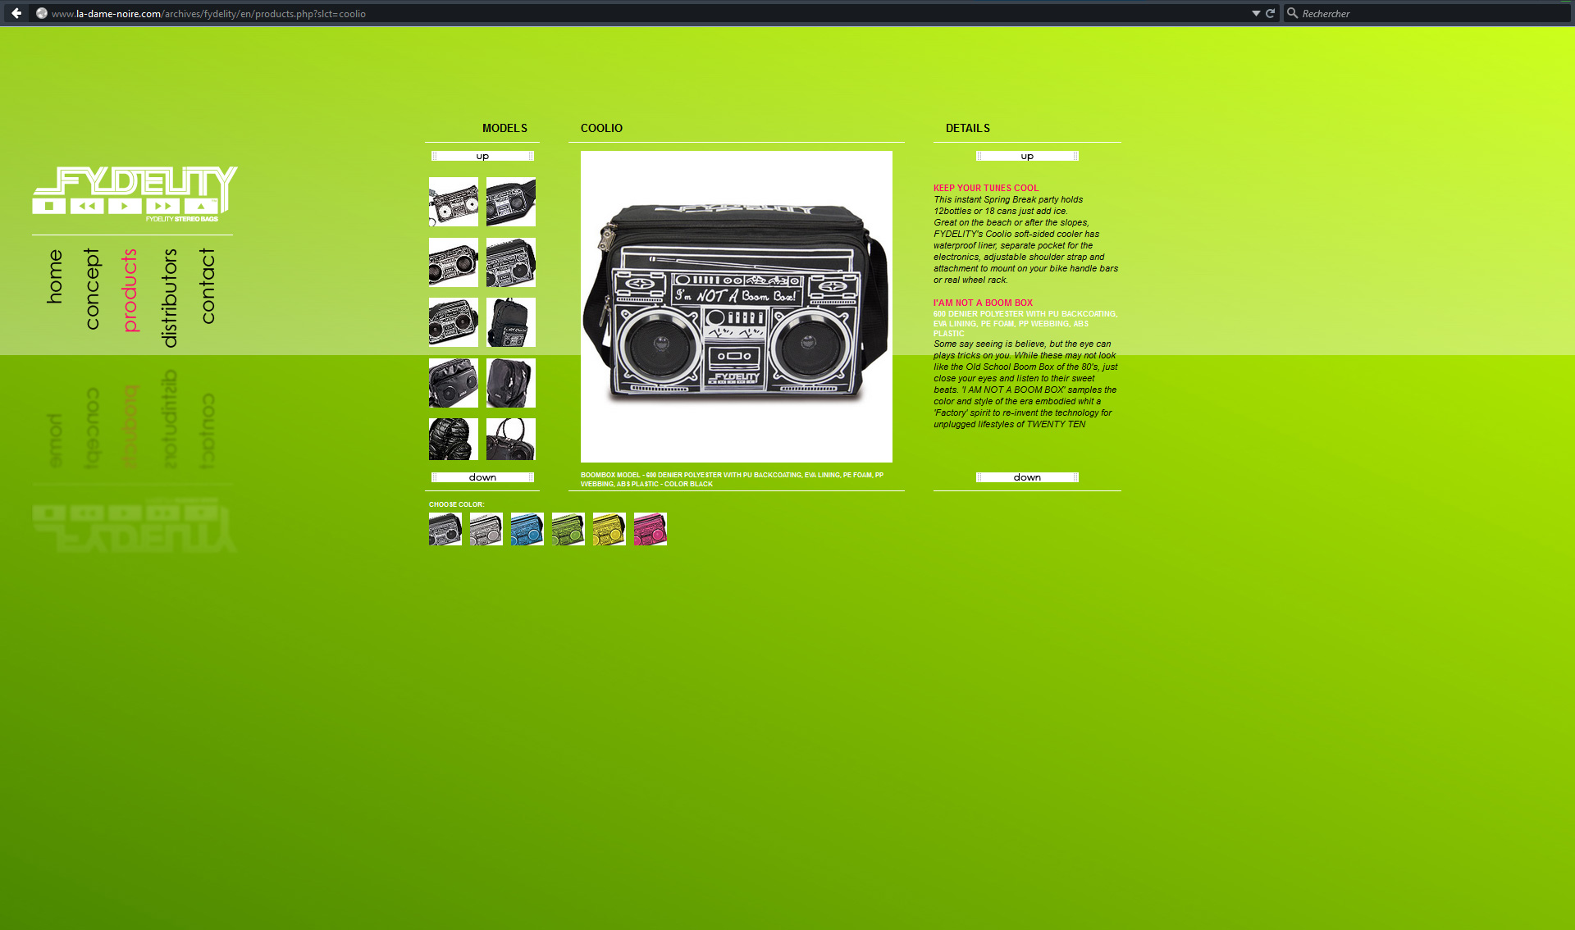Open the URL history dropdown arrow

(1256, 13)
